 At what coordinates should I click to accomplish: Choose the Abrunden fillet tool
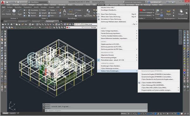pyautogui.click(x=52, y=13)
